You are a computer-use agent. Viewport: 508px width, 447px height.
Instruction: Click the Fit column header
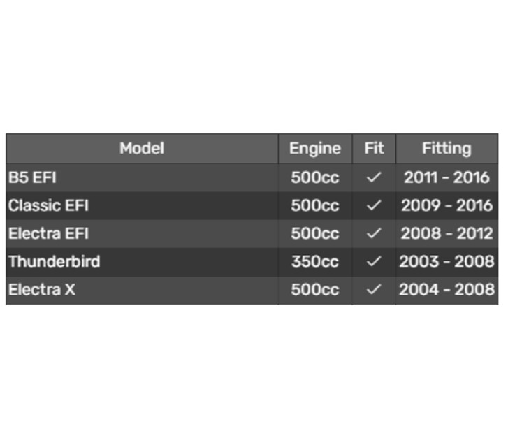374,148
